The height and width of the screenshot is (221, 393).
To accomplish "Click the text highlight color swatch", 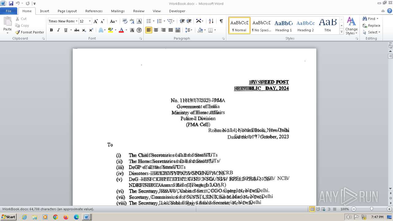I will [x=110, y=30].
